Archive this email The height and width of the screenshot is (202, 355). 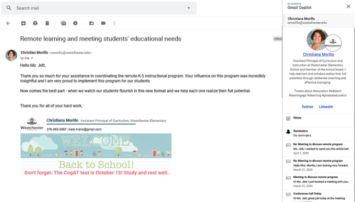pyautogui.click(x=23, y=23)
